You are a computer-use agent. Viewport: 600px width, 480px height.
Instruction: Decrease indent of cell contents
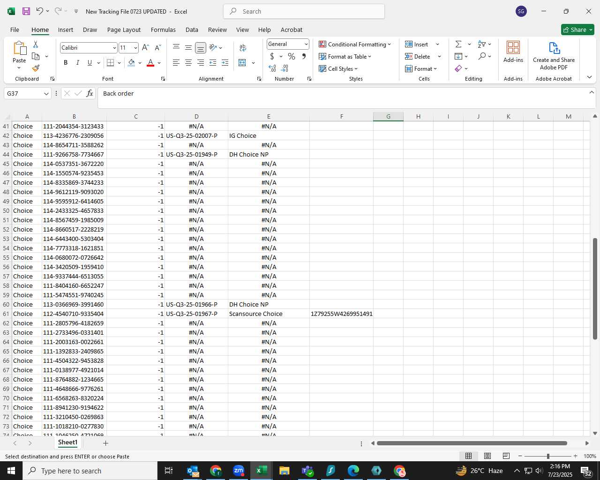[x=213, y=63]
